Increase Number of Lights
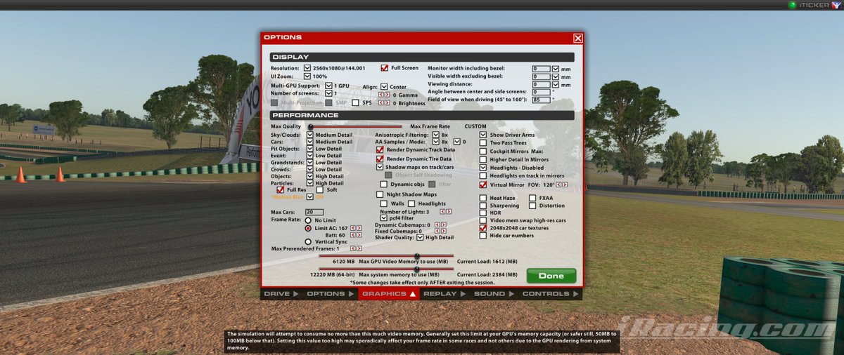This screenshot has width=844, height=355. click(449, 211)
